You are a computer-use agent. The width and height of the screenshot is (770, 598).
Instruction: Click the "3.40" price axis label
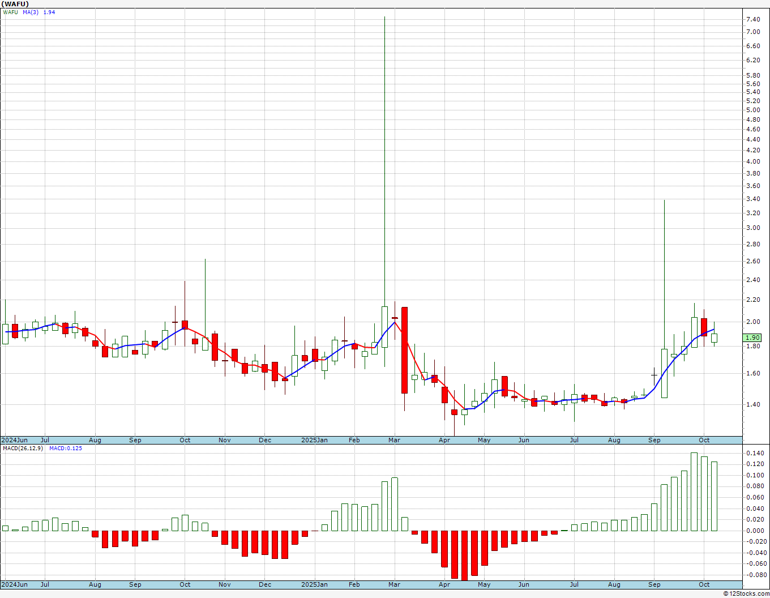(753, 199)
